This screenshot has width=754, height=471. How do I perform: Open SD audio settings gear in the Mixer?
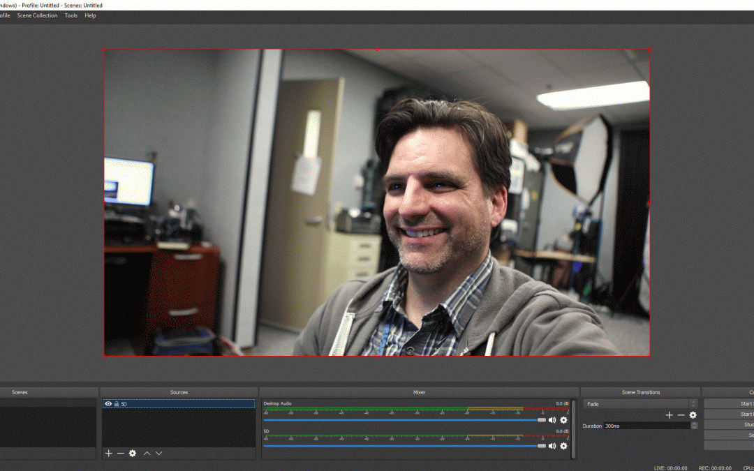coord(563,446)
